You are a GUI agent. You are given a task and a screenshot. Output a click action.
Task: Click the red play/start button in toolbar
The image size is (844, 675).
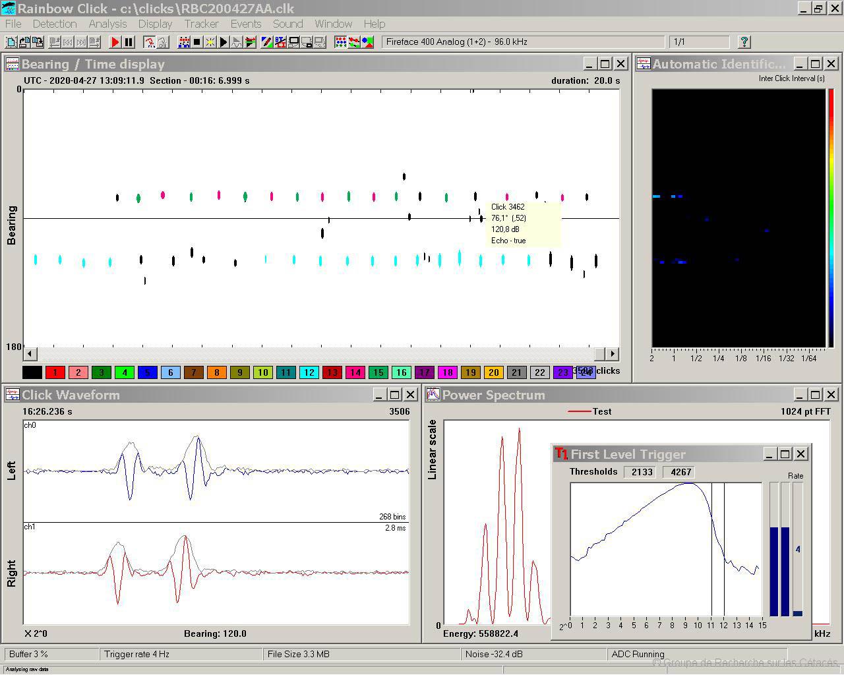[115, 42]
